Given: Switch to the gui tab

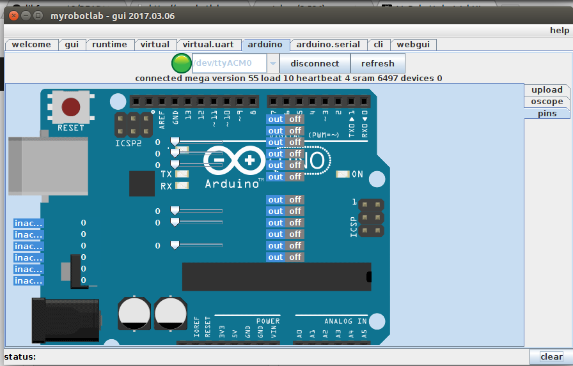Looking at the screenshot, I should coord(72,45).
